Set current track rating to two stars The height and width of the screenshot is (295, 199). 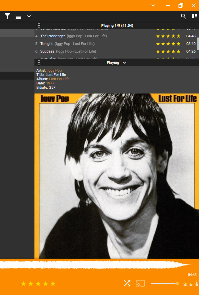[31, 284]
